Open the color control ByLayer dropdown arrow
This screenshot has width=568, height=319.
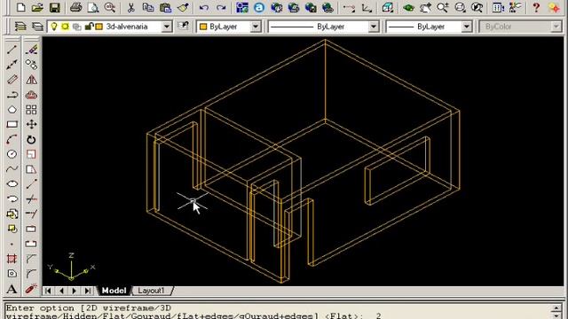point(256,27)
